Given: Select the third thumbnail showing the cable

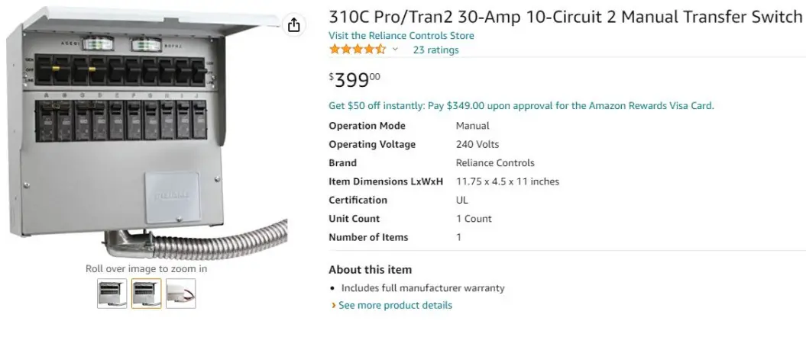Looking at the screenshot, I should coord(180,293).
